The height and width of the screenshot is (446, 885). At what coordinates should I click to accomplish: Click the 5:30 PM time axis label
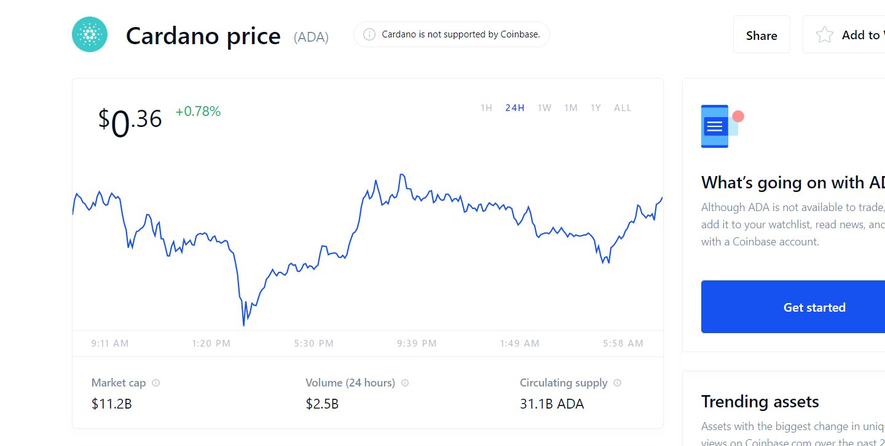click(x=313, y=344)
